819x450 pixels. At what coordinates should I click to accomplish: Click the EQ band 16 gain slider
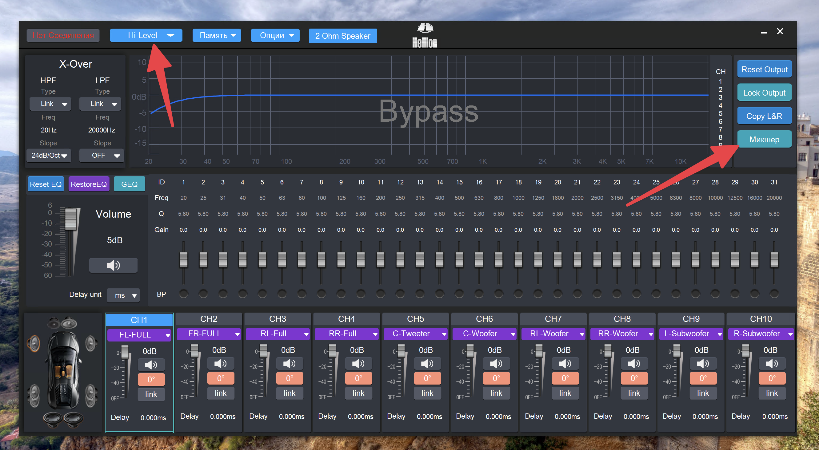(x=479, y=259)
